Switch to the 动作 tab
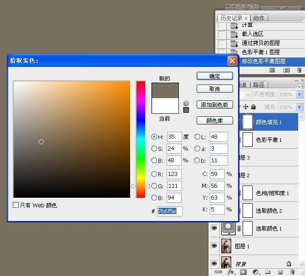The image size is (305, 276). 259,18
